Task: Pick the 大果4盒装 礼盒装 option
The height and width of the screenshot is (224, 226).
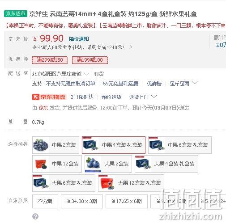Action: (x=166, y=164)
